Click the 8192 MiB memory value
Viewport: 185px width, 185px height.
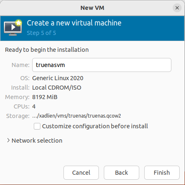(44, 97)
